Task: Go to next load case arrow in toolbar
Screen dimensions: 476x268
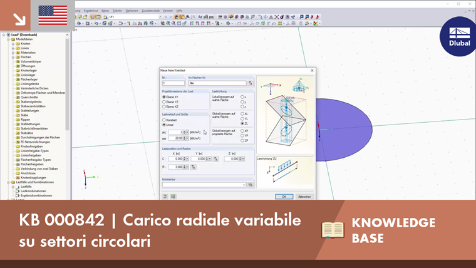Action: click(x=170, y=17)
